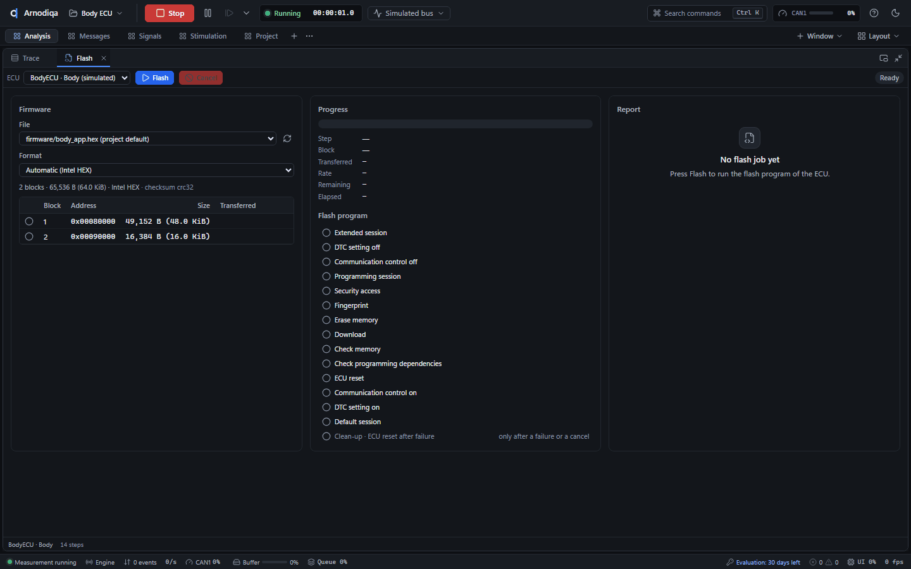Switch to the Signals tab
The image size is (911, 569).
(144, 36)
